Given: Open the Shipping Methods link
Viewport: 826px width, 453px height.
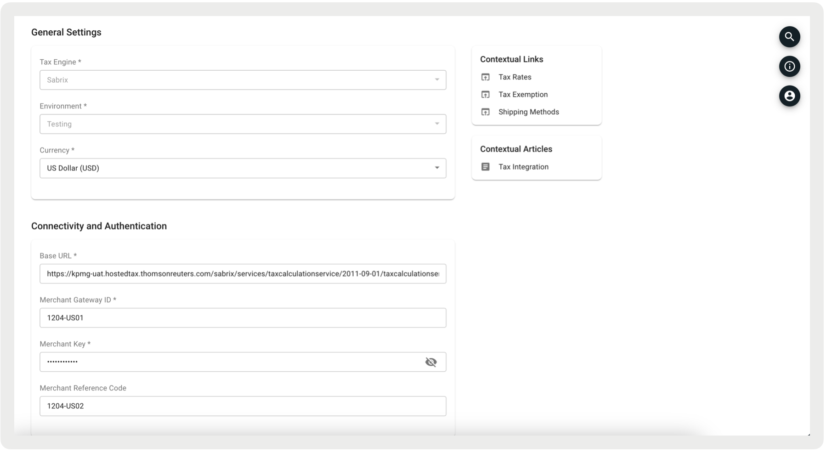Looking at the screenshot, I should 528,112.
